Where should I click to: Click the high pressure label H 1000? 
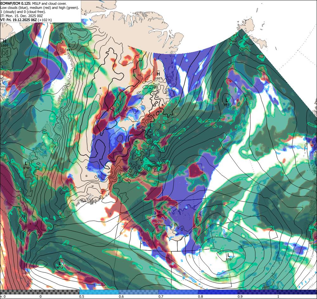pyautogui.click(x=4, y=43)
